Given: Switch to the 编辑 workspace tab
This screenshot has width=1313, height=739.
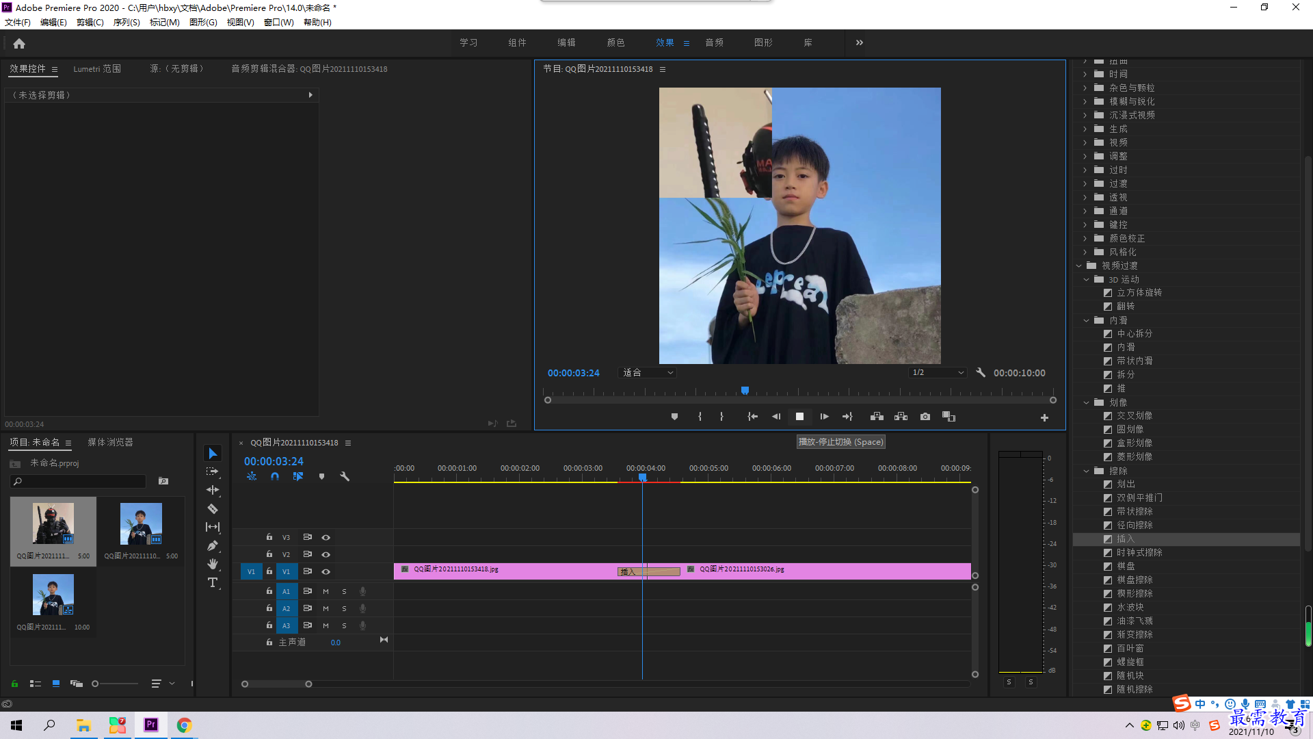Looking at the screenshot, I should click(566, 42).
